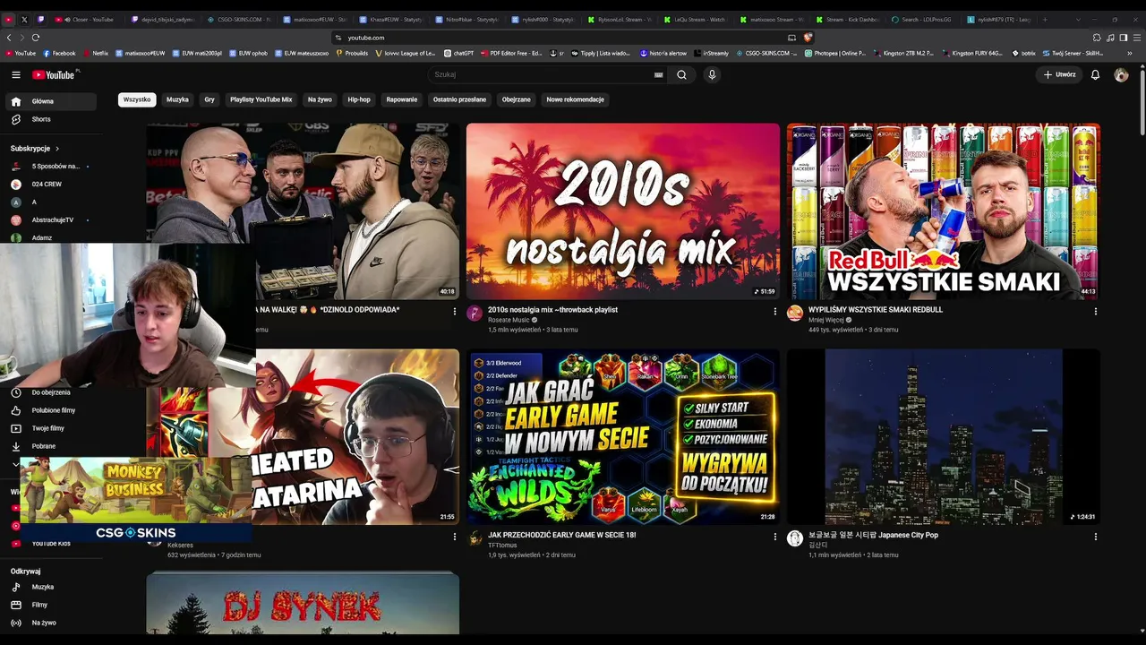The height and width of the screenshot is (645, 1146).
Task: Select Ostatnio przesłane filter chip
Action: point(459,99)
